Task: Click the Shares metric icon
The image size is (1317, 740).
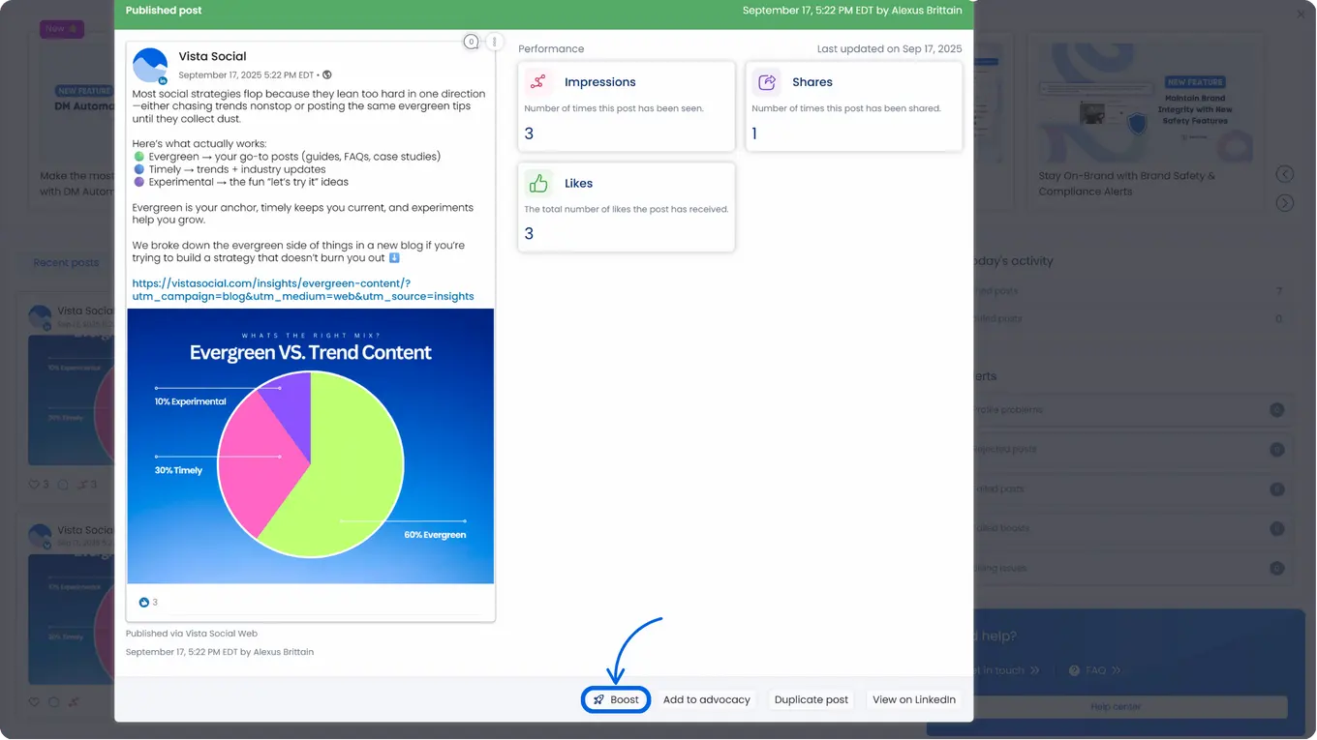Action: click(x=767, y=82)
